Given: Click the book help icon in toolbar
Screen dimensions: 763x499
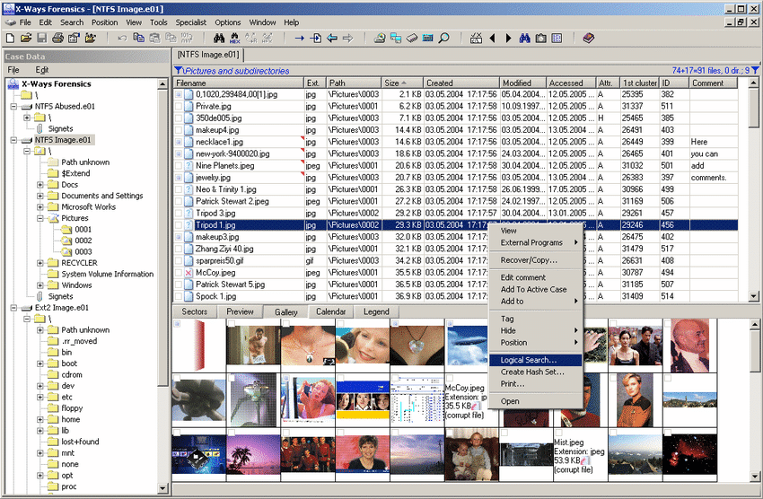Looking at the screenshot, I should (x=588, y=39).
